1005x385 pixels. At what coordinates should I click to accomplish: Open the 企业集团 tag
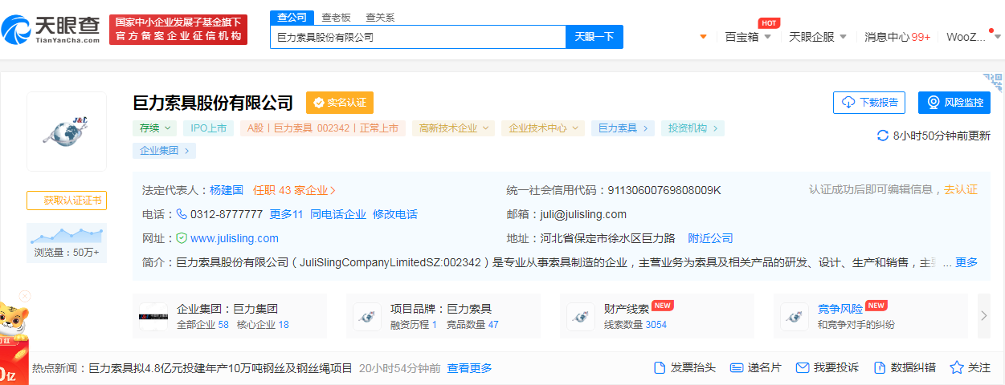tap(164, 150)
